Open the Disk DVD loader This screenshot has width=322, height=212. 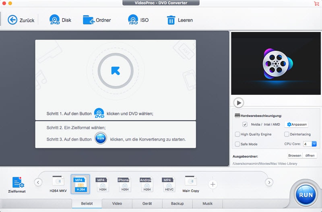54,20
